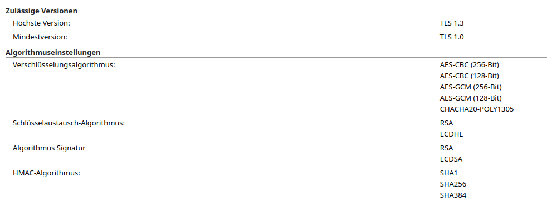
Task: Click the ECDHE key exchange entry
Action: point(451,134)
